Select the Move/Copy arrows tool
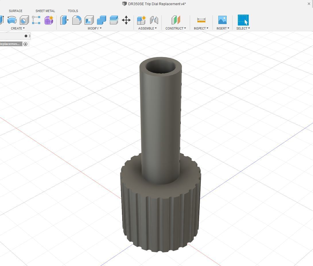This screenshot has height=266, width=313. pos(126,20)
